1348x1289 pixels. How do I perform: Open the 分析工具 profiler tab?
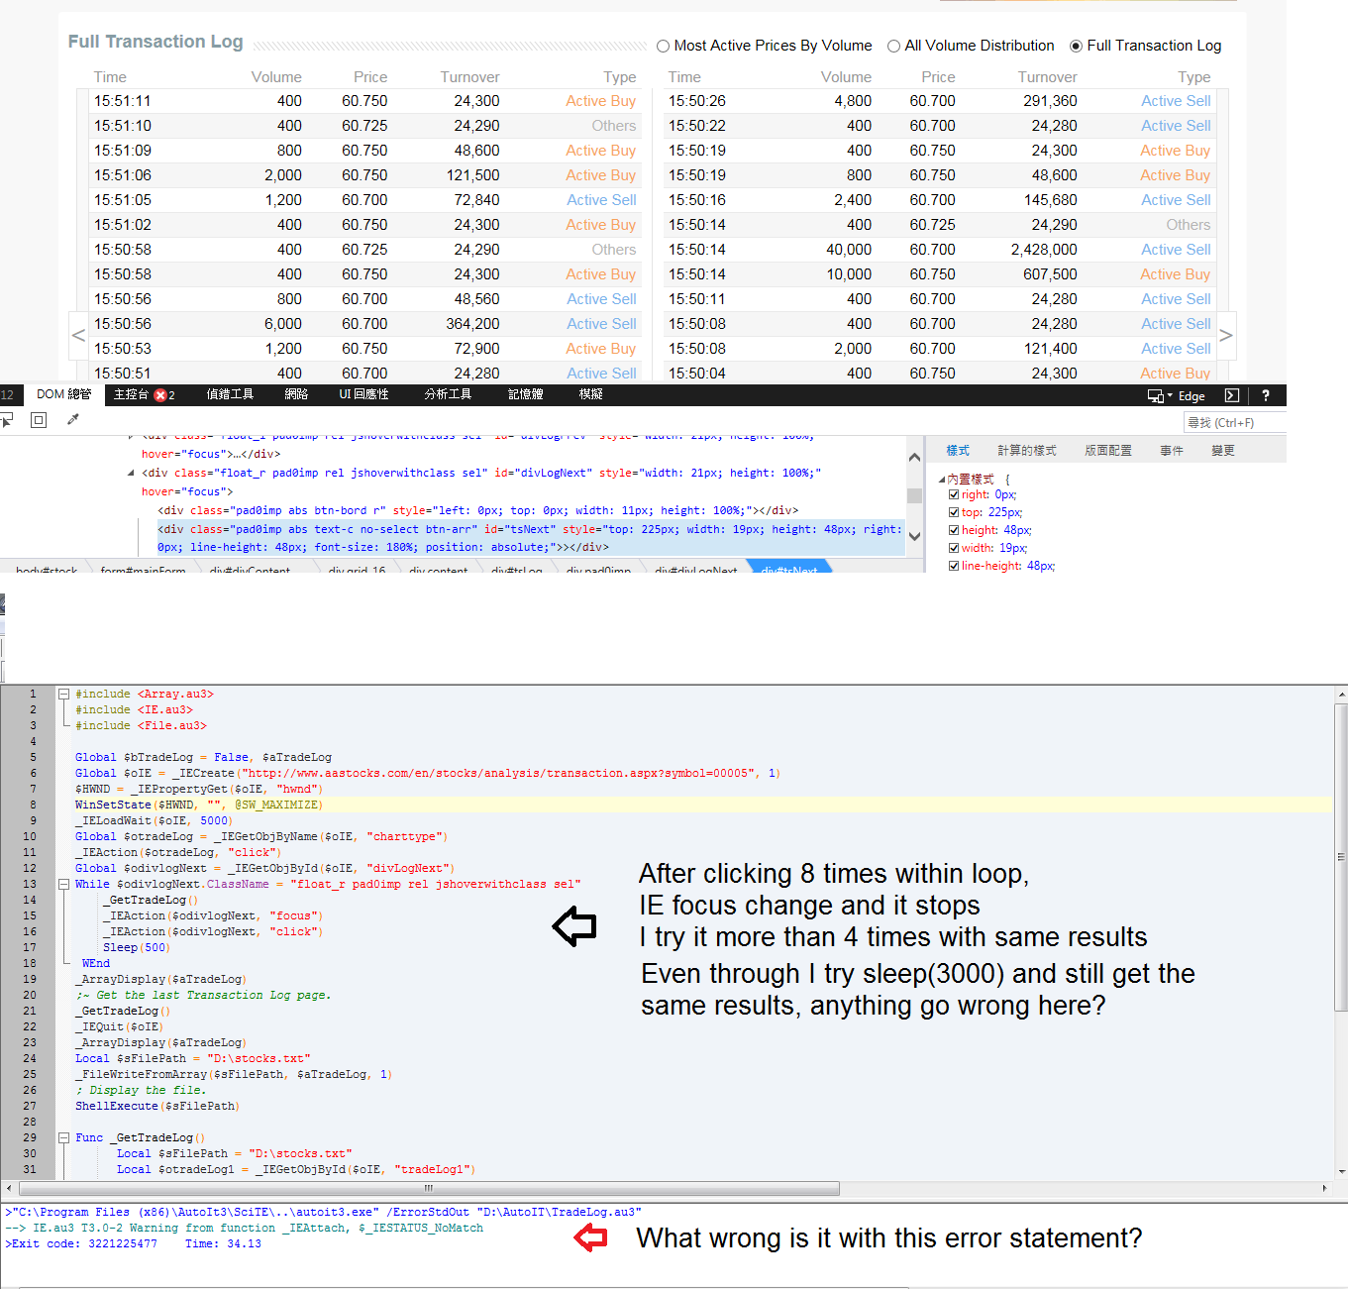[448, 394]
